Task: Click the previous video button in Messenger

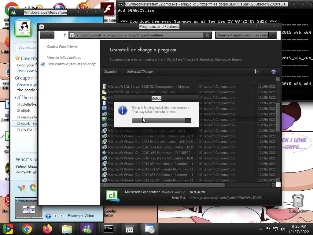Action: coord(55,216)
